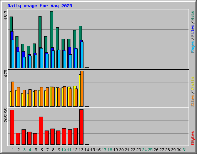Click green day label 31 on the x-axis
197x154 pixels.
(185, 150)
